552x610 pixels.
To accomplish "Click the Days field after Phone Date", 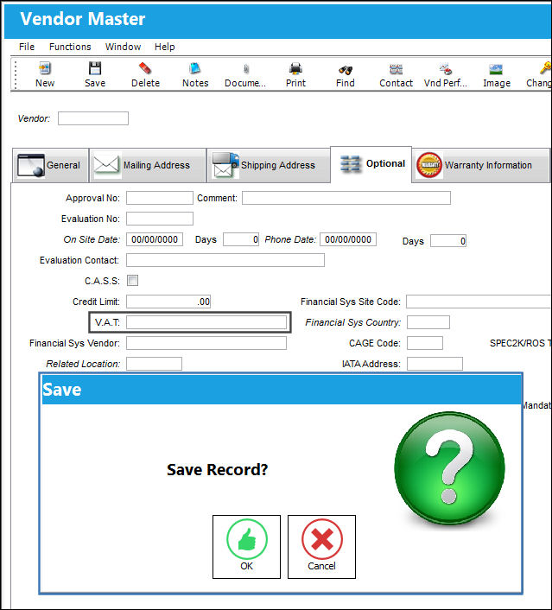I will click(448, 241).
